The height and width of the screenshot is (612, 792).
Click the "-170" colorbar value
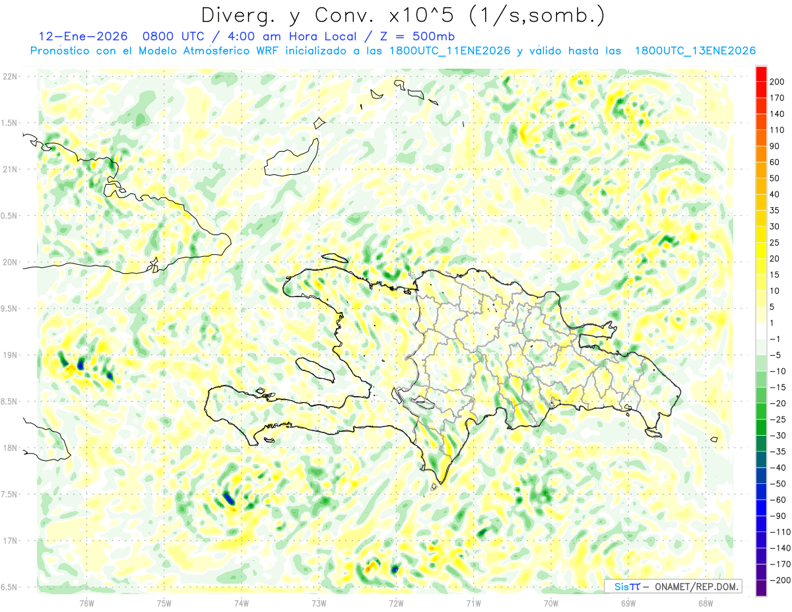[x=780, y=564]
